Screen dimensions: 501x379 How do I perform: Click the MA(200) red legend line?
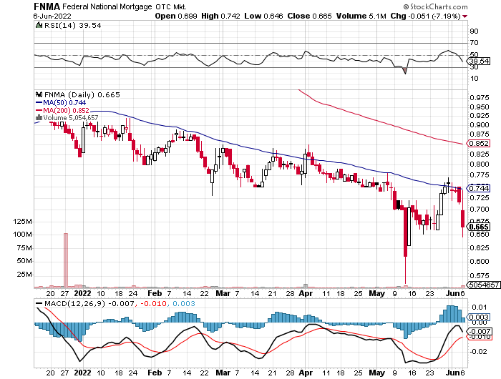point(39,110)
